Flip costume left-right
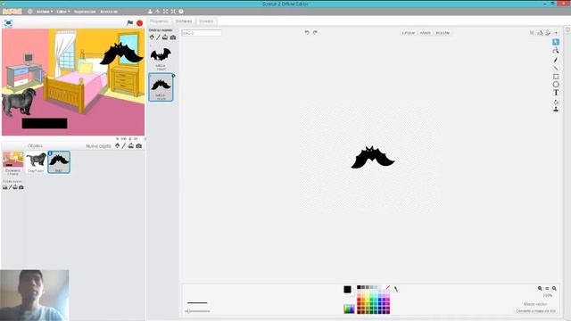Image resolution: width=571 pixels, height=321 pixels. 540,33
